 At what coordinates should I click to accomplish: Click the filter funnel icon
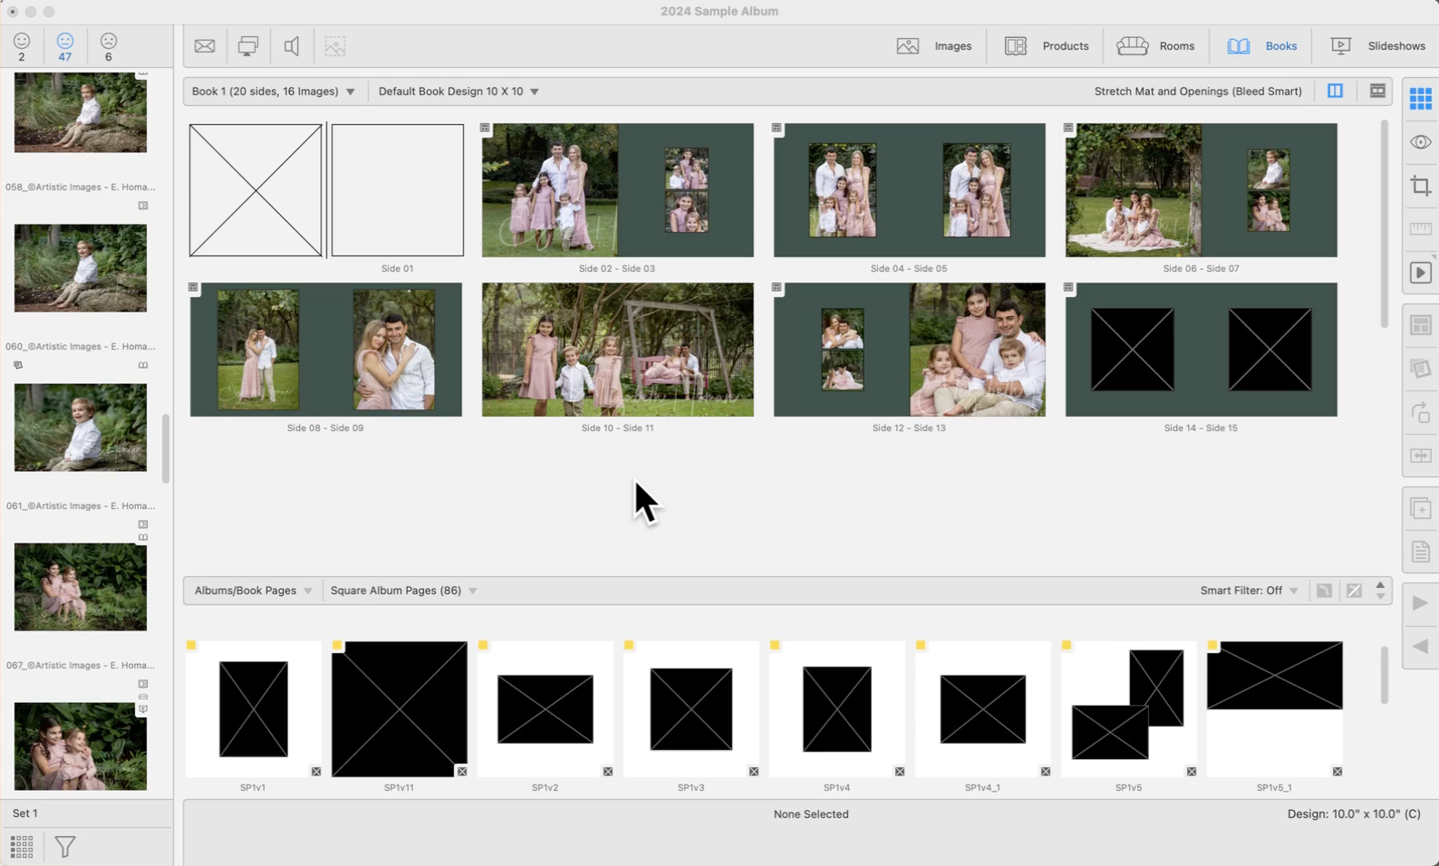tap(65, 847)
